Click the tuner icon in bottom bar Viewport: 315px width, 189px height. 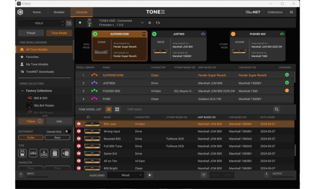(204, 175)
